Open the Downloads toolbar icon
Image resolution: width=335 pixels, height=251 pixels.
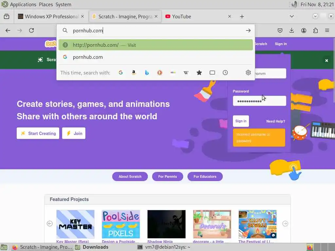[291, 30]
